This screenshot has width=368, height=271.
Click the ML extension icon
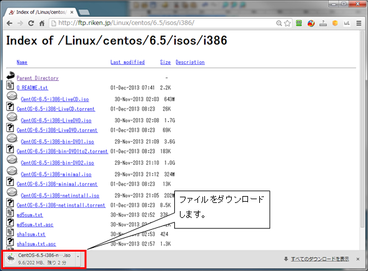347,23
